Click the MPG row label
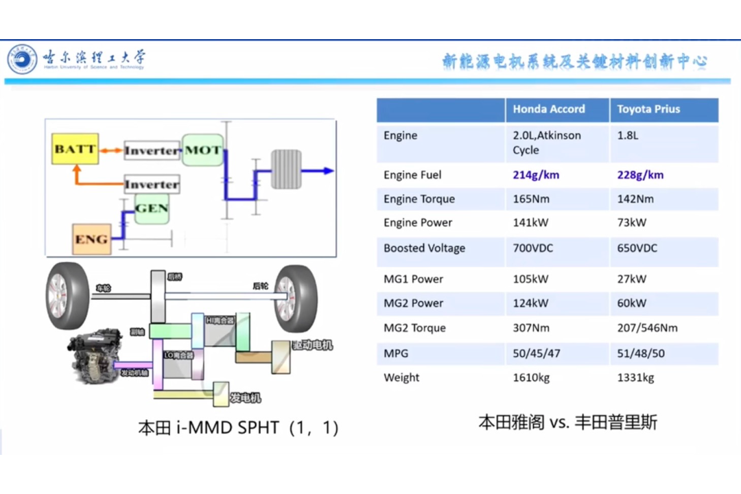Viewport: 741px width, 494px height. click(396, 353)
